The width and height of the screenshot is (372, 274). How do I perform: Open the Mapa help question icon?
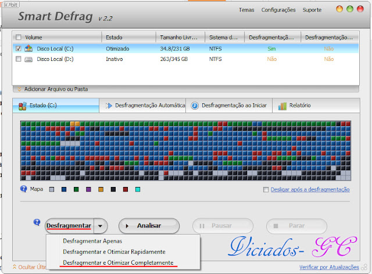pyautogui.click(x=24, y=189)
